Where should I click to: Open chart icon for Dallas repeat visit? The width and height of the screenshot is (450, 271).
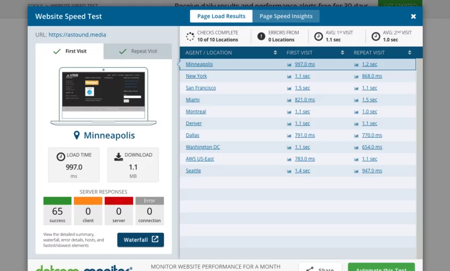pyautogui.click(x=356, y=136)
